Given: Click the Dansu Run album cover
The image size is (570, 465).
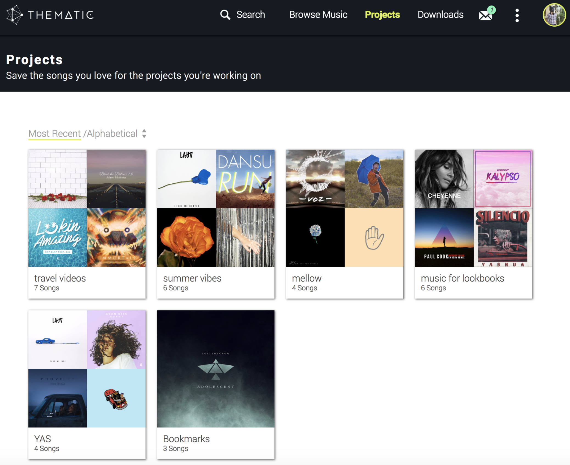Looking at the screenshot, I should 245,179.
